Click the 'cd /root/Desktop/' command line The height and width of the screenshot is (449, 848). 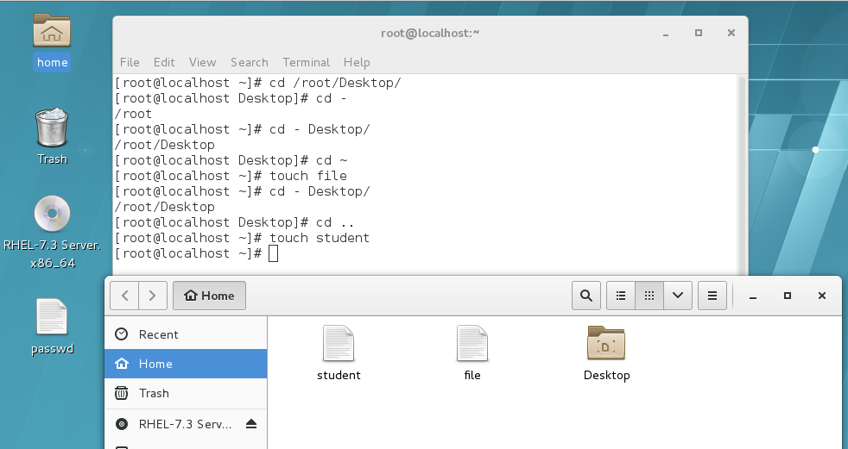click(258, 83)
